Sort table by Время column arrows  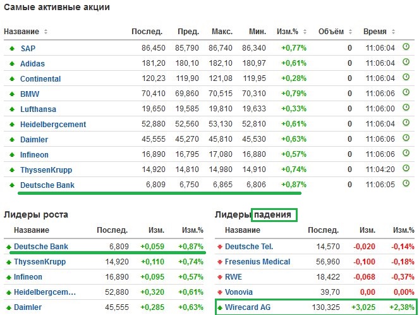tap(393, 32)
